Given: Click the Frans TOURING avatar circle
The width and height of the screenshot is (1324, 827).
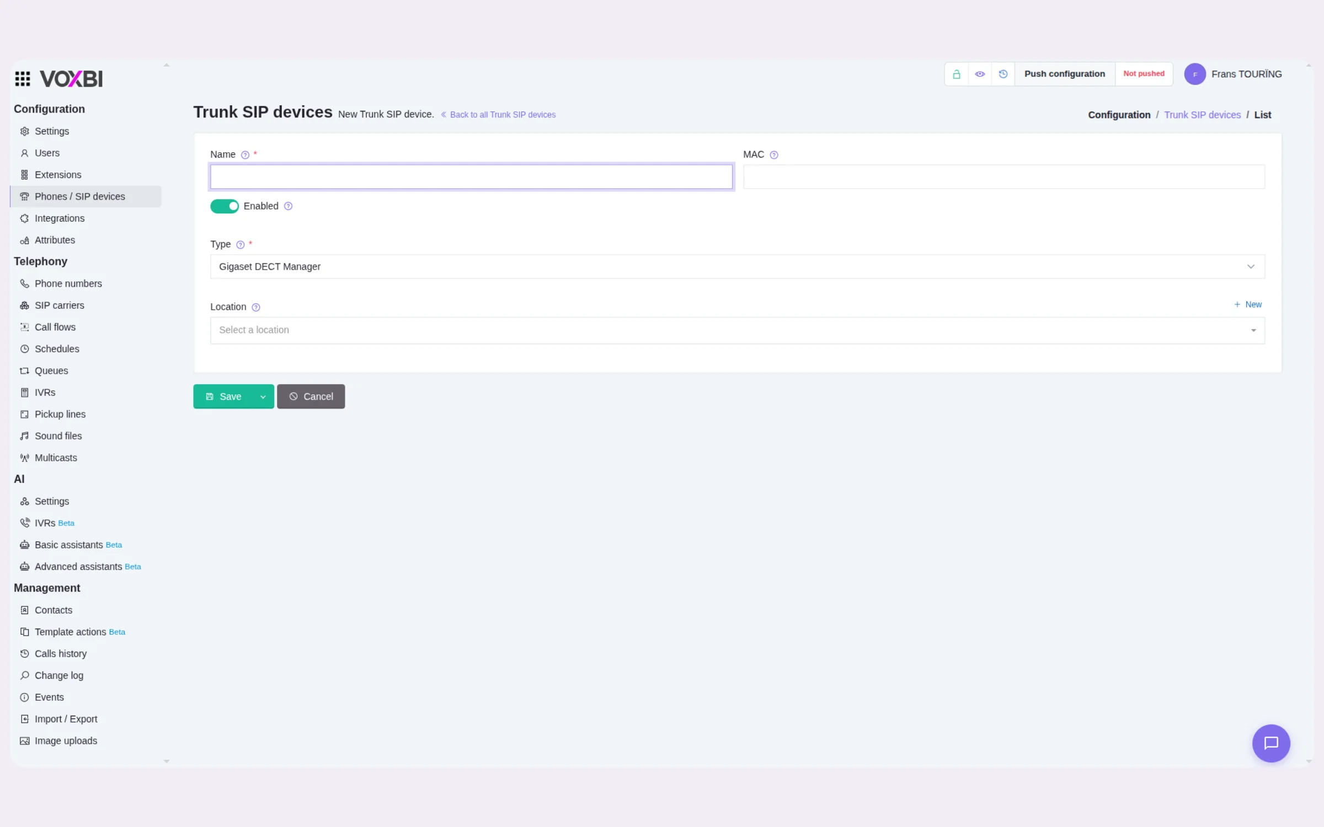Looking at the screenshot, I should 1195,74.
